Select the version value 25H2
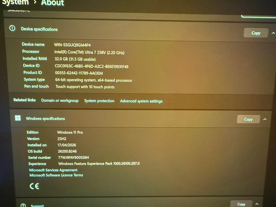This screenshot has height=207, width=276. pos(62,139)
